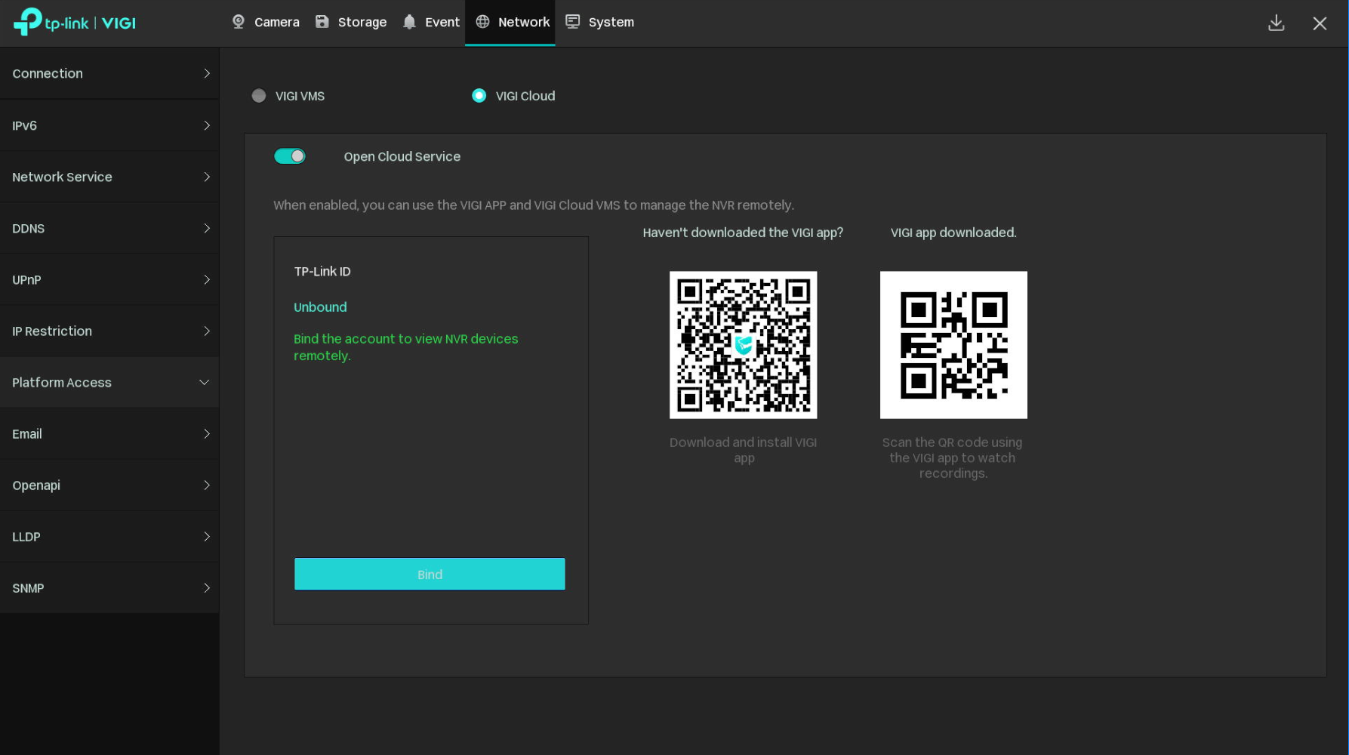1349x755 pixels.
Task: Open the SNMP sidebar item
Action: [x=109, y=588]
